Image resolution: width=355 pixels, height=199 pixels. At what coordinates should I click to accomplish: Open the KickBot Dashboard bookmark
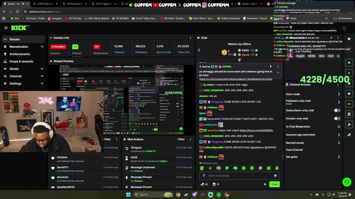pyautogui.click(x=229, y=19)
